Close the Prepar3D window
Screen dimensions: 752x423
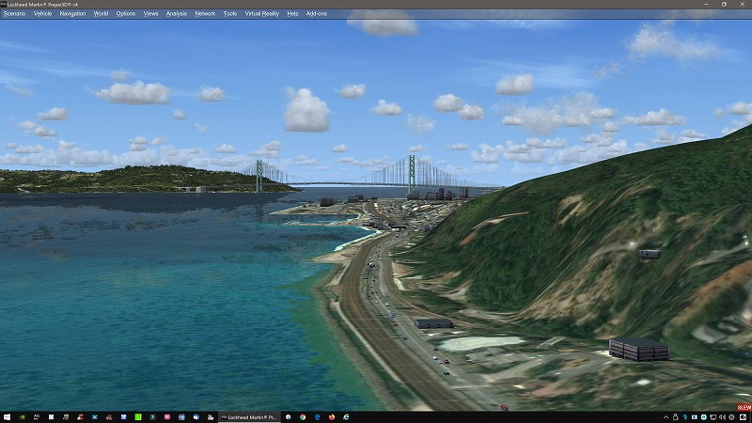pos(742,5)
